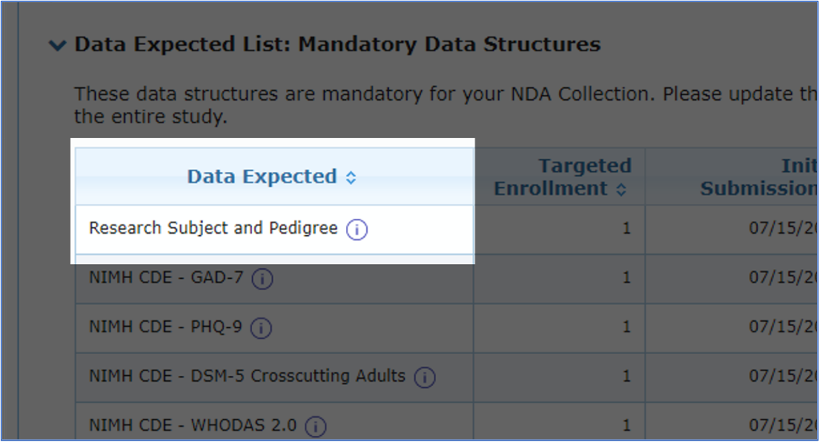Select the NIMH CDE - WHODAS 2.0 text
This screenshot has width=822, height=445.
[x=192, y=426]
